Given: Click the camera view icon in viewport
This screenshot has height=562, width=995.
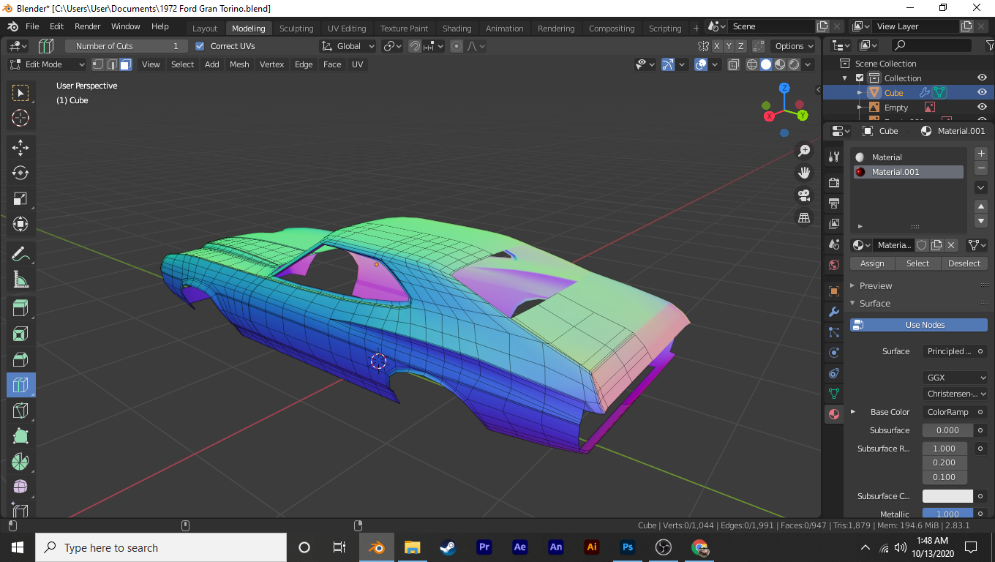Looking at the screenshot, I should pyautogui.click(x=804, y=195).
